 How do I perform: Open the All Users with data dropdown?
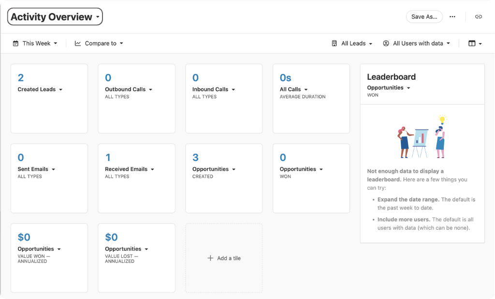tap(416, 43)
